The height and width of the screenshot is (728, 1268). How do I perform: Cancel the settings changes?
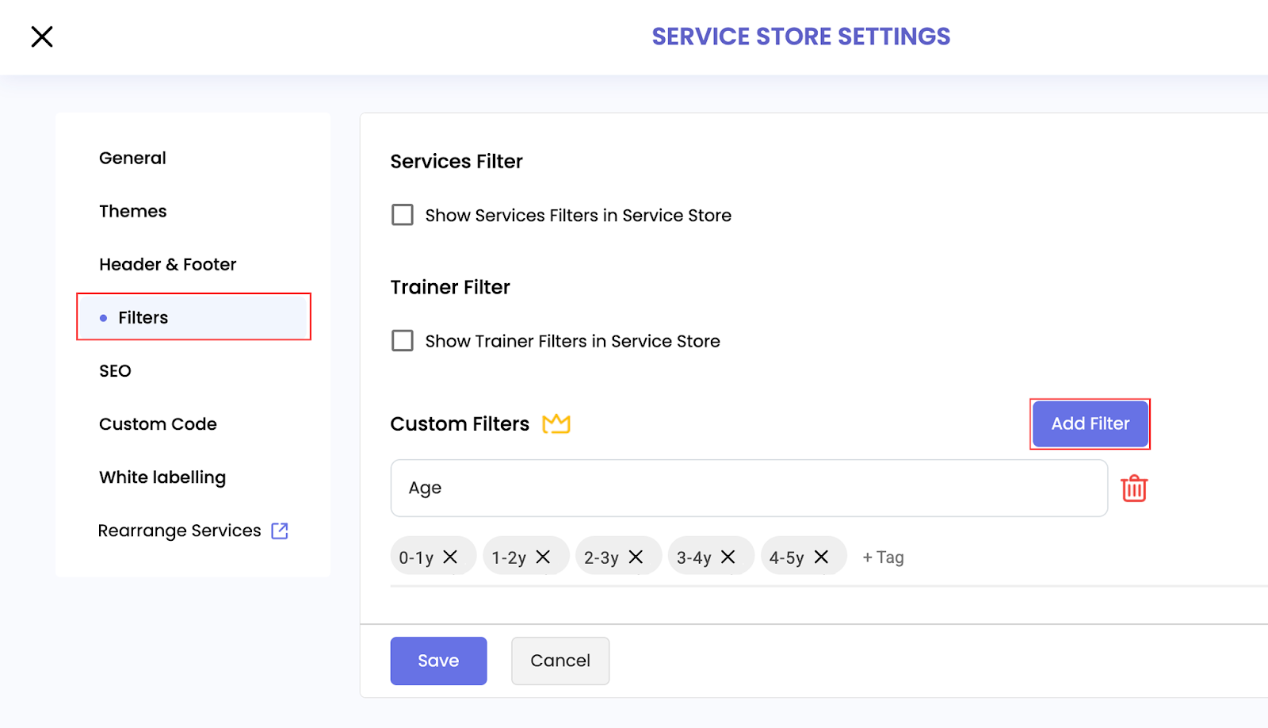click(x=560, y=661)
